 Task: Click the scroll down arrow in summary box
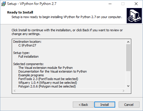(128, 86)
